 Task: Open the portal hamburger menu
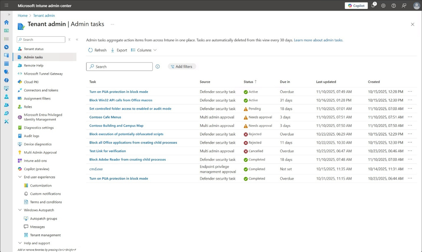pos(5,5)
